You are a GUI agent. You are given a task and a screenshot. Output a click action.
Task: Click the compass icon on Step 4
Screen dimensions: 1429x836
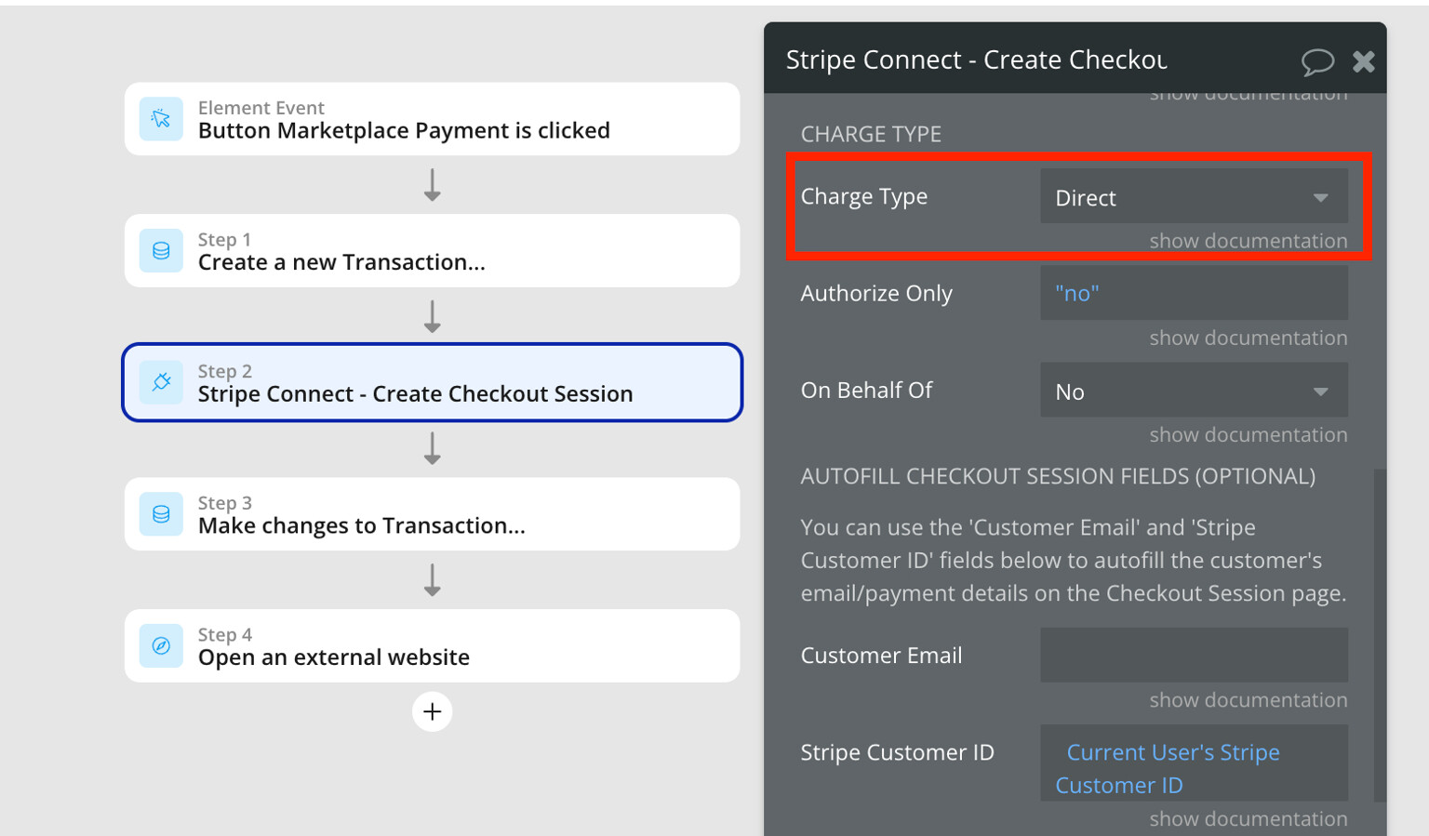click(x=161, y=645)
